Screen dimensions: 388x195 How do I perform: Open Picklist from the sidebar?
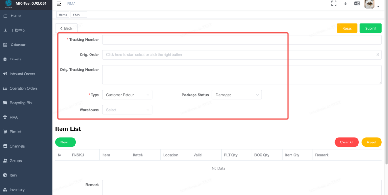tap(15, 132)
